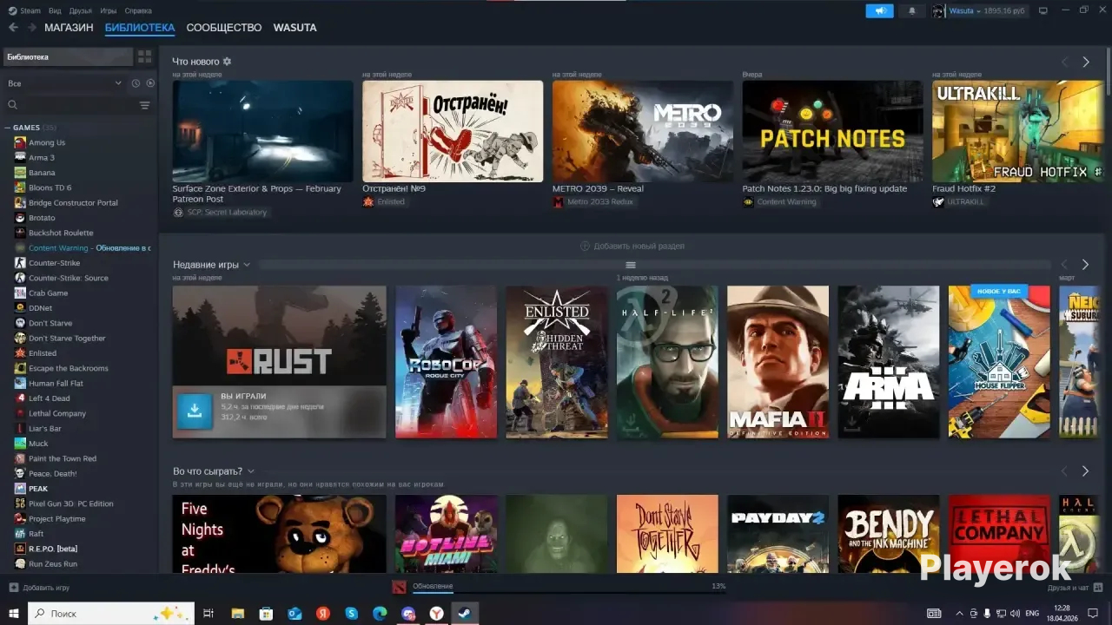This screenshot has height=625, width=1112.
Task: Open Microsoft Edge from the taskbar
Action: (x=380, y=614)
